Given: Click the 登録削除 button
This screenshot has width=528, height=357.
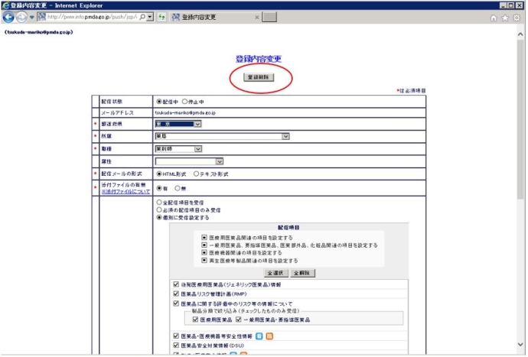Looking at the screenshot, I should click(259, 77).
